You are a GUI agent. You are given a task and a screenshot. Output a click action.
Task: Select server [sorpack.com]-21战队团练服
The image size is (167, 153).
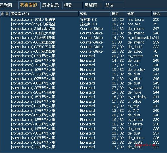coord(33,29)
